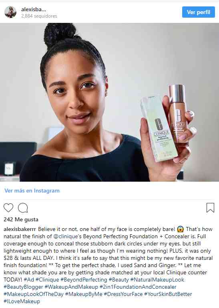The image size is (219, 308).
Task: Open the #WakeupAndMakeup hashtag
Action: click(71, 287)
